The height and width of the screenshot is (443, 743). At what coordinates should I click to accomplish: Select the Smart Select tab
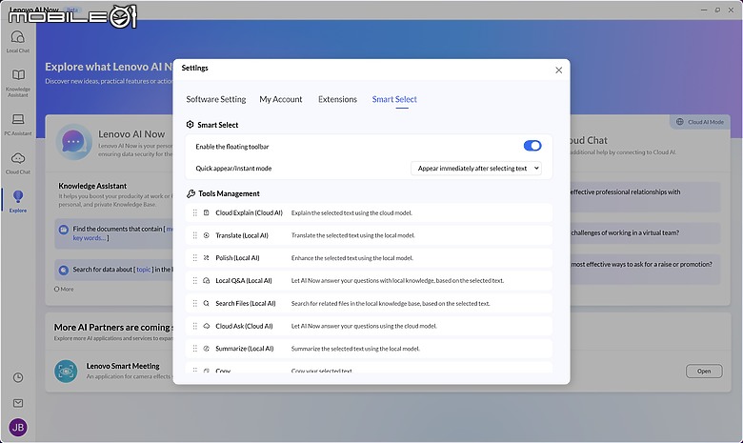pyautogui.click(x=394, y=99)
